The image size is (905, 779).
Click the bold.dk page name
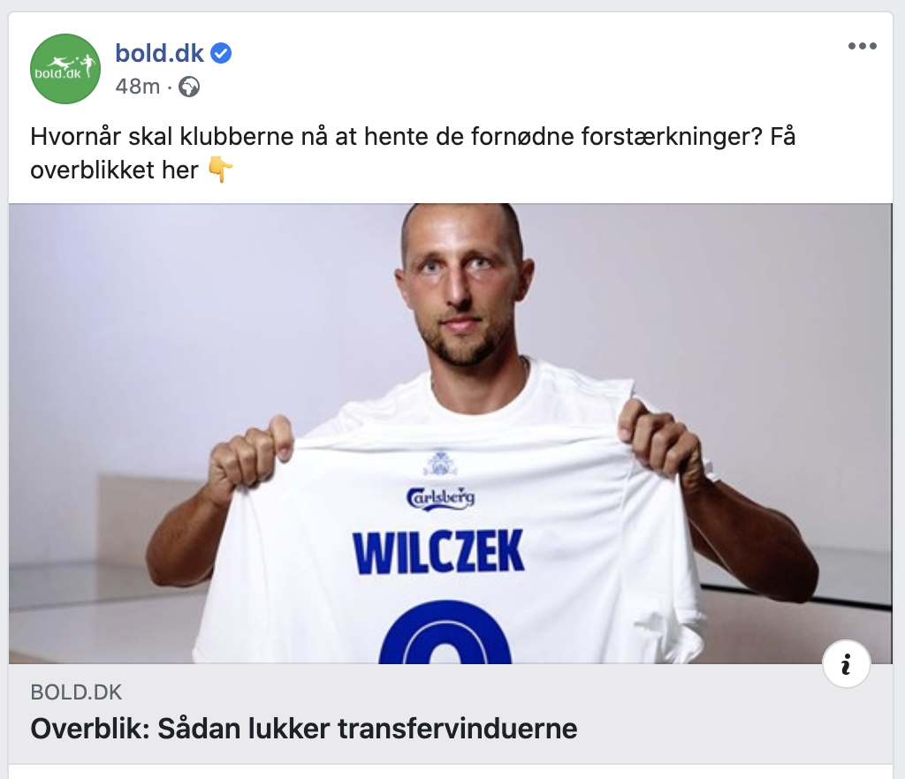click(x=159, y=53)
